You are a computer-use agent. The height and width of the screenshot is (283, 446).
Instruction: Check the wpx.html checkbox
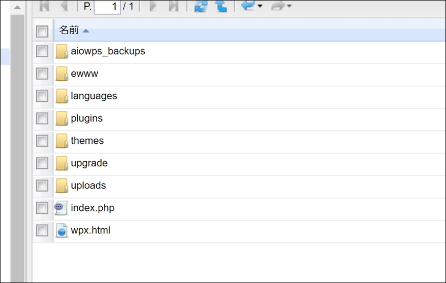42,230
